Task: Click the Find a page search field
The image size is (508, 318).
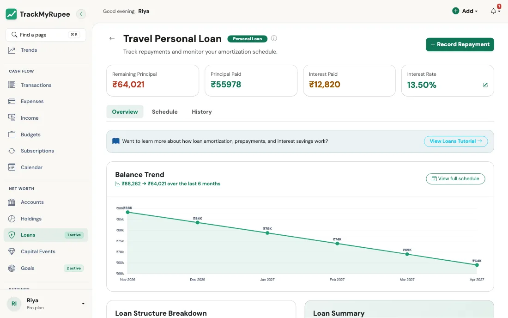Action: click(x=46, y=35)
